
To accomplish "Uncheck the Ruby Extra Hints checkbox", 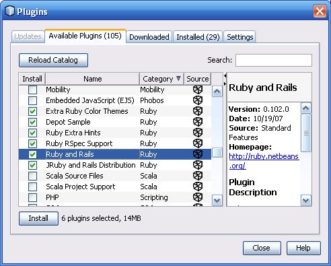I will [x=32, y=133].
